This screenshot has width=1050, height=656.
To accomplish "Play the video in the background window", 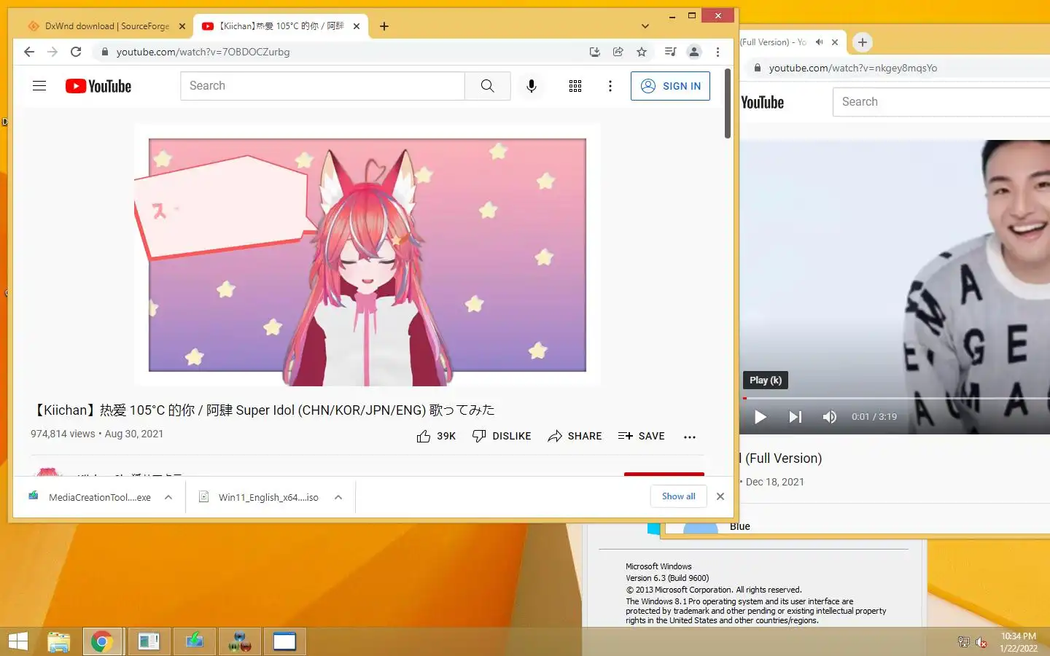I will click(761, 417).
